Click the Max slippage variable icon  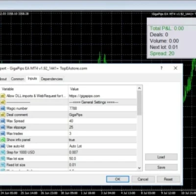[3, 127]
